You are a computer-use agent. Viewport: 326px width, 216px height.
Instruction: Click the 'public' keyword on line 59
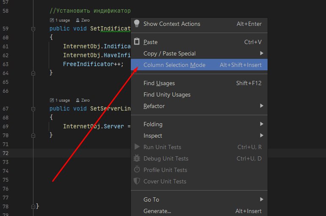pos(59,28)
